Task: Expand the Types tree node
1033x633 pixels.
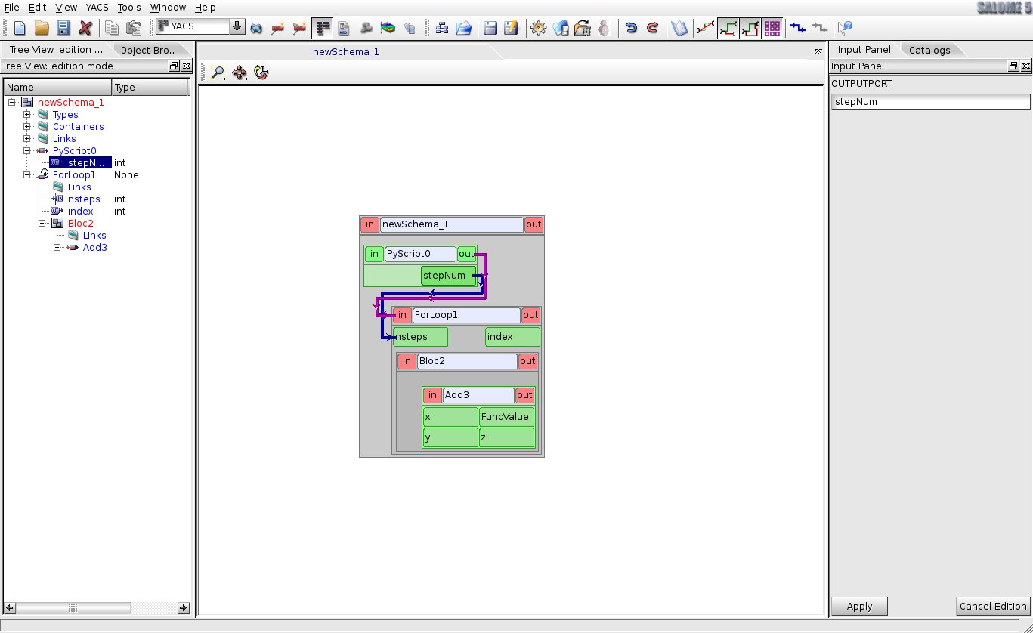Action: pos(26,115)
